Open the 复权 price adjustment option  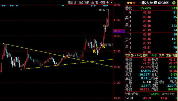[87, 2]
